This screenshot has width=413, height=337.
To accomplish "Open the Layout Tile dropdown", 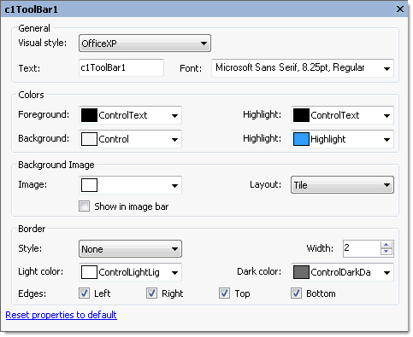I will pos(342,185).
